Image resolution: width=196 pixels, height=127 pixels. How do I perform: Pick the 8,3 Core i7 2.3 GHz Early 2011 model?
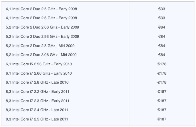pos(38,101)
